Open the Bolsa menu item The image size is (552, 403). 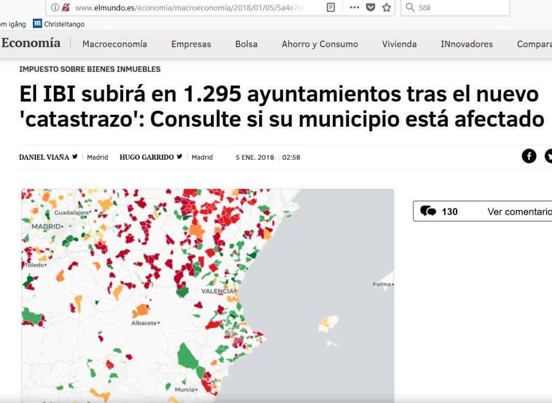pyautogui.click(x=246, y=44)
